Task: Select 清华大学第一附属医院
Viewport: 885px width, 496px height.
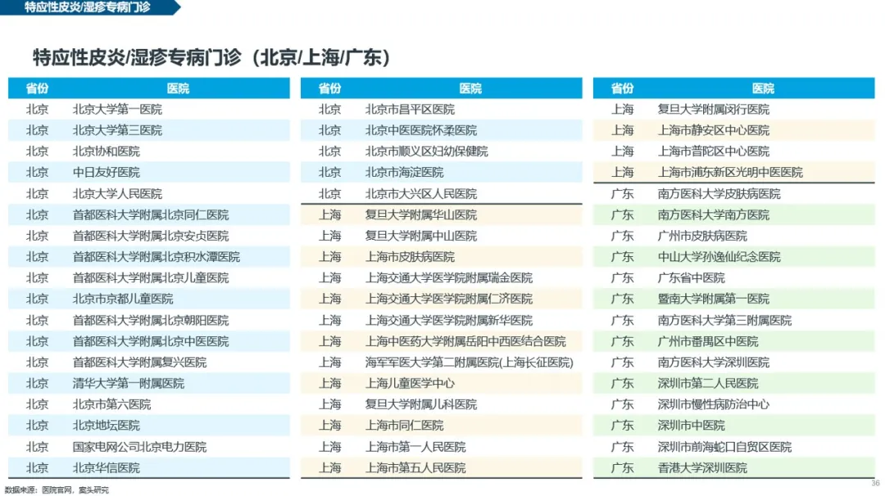Action: click(x=129, y=383)
